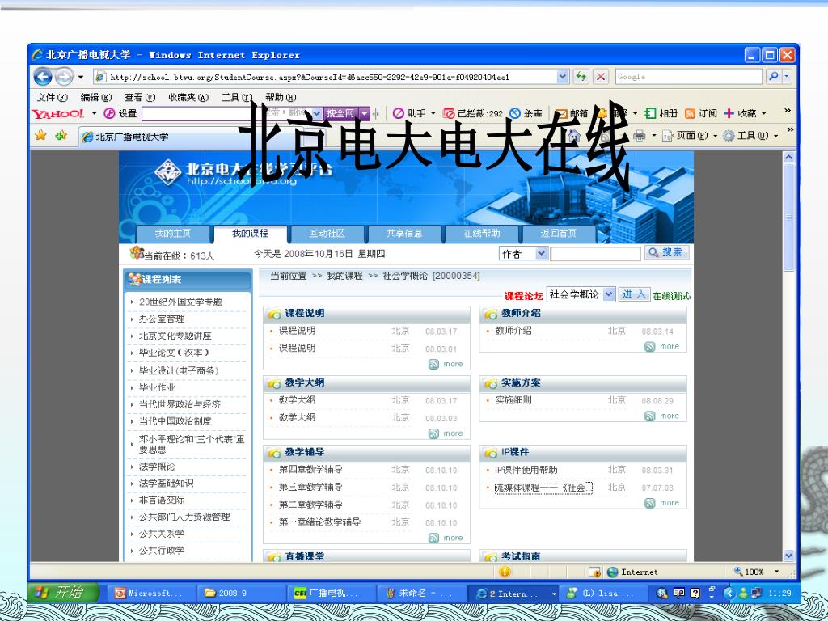Click the Yahoo toolbar search input
Image resolution: width=828 pixels, height=621 pixels.
pyautogui.click(x=227, y=113)
